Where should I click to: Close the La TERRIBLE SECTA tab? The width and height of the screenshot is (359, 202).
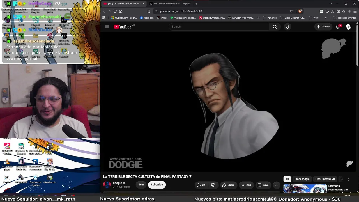click(x=143, y=4)
